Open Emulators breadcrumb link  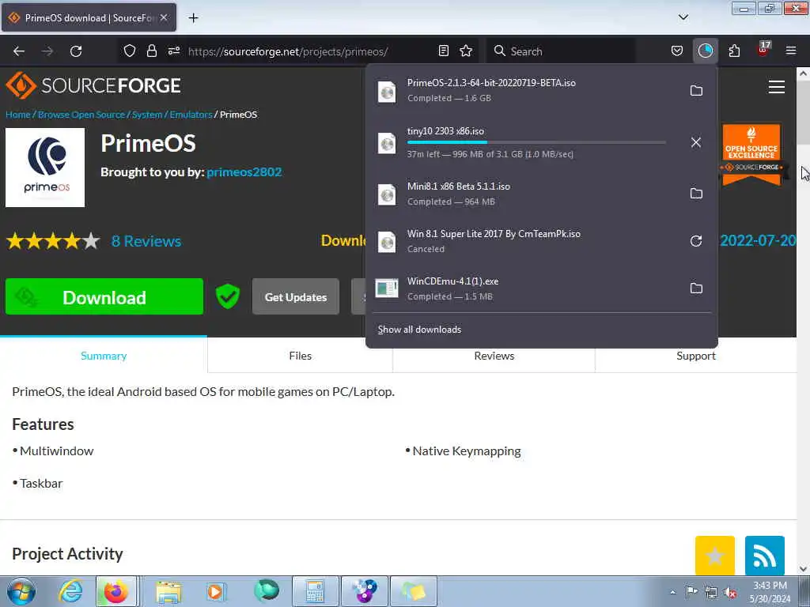pyautogui.click(x=191, y=115)
